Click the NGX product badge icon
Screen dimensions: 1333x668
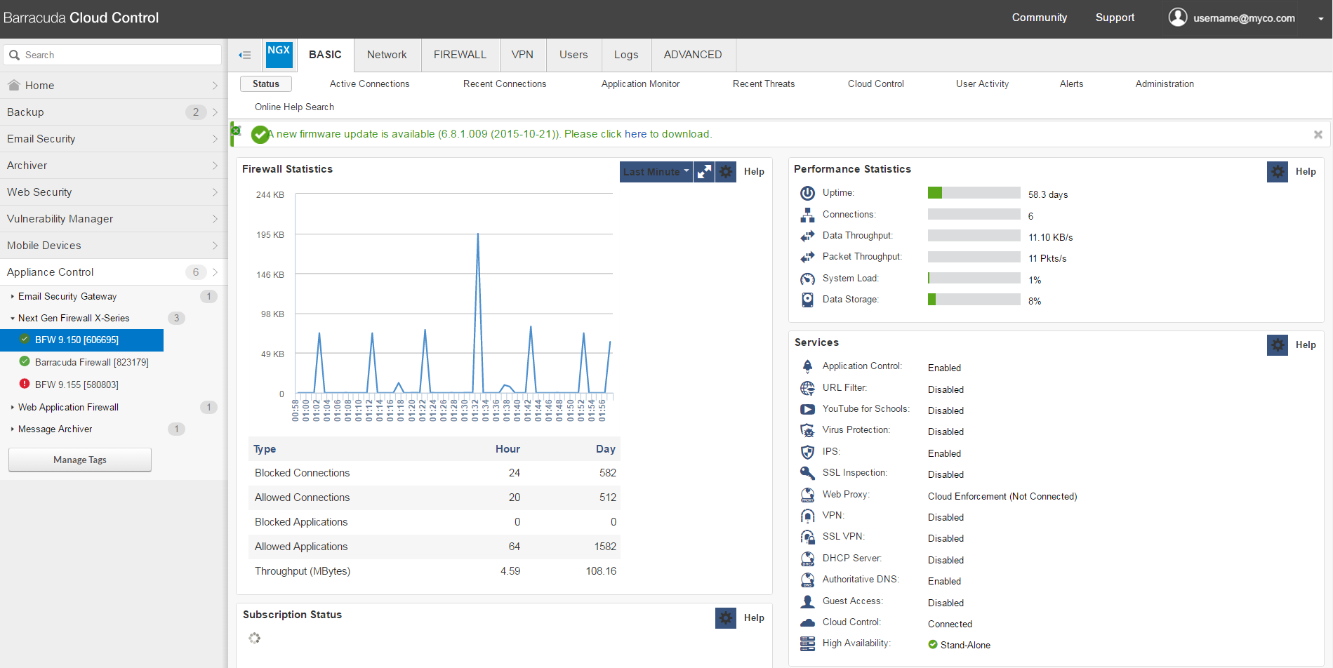click(x=279, y=54)
